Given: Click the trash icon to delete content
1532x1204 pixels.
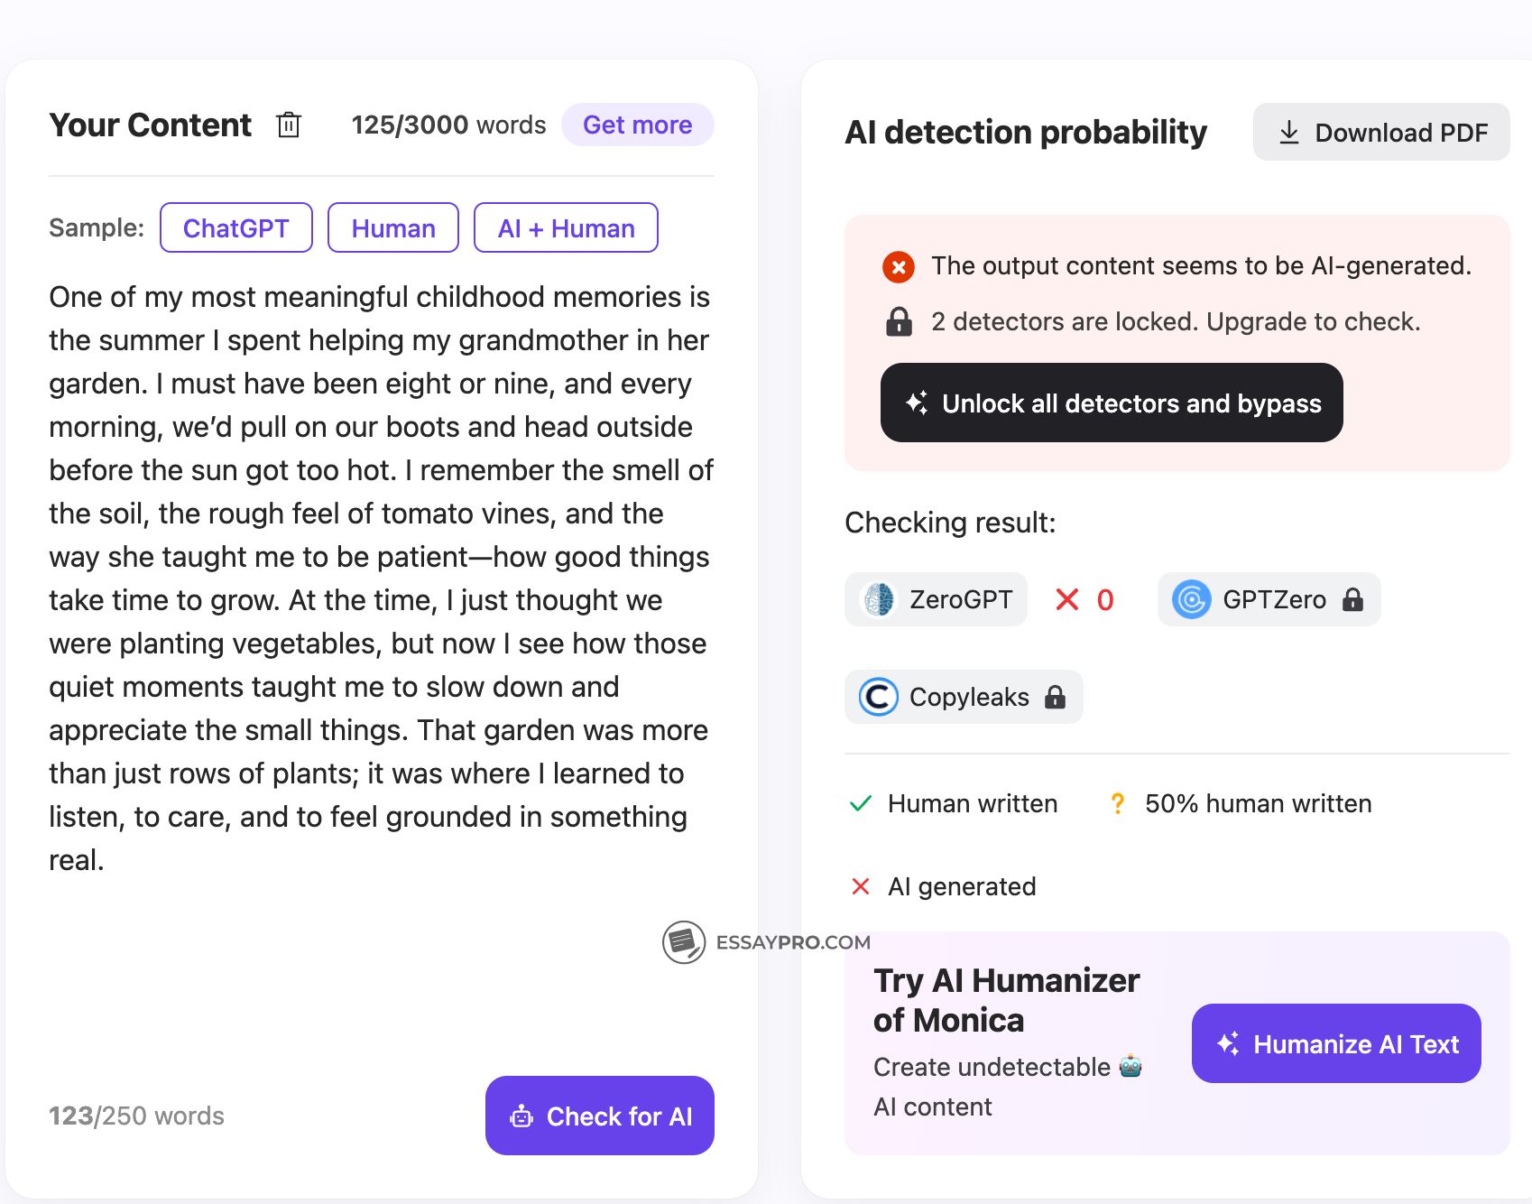Looking at the screenshot, I should click(x=289, y=125).
